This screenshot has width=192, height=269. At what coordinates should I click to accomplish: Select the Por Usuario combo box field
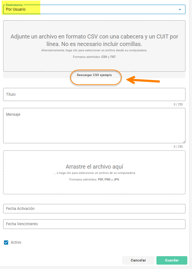[94, 9]
